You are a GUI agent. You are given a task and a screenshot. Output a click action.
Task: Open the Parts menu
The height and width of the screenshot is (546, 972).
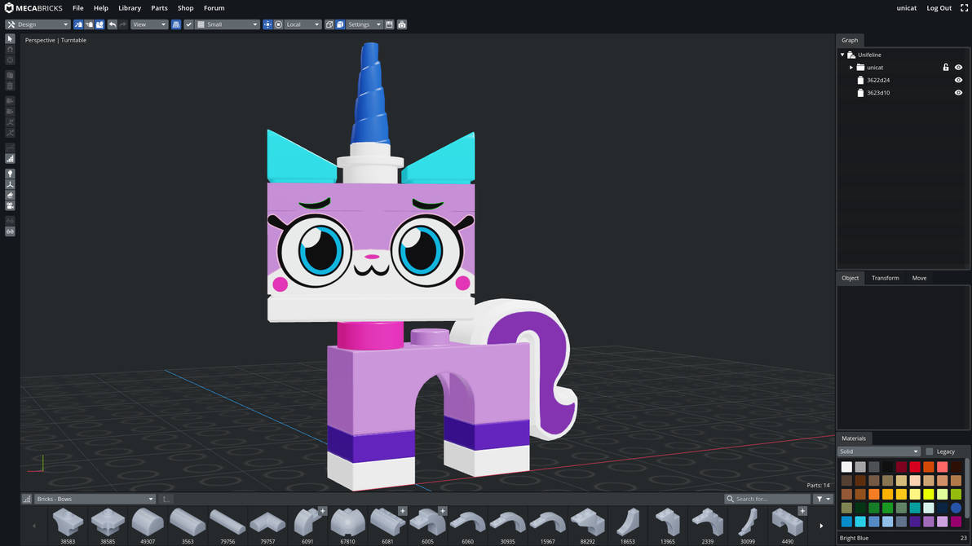[159, 8]
